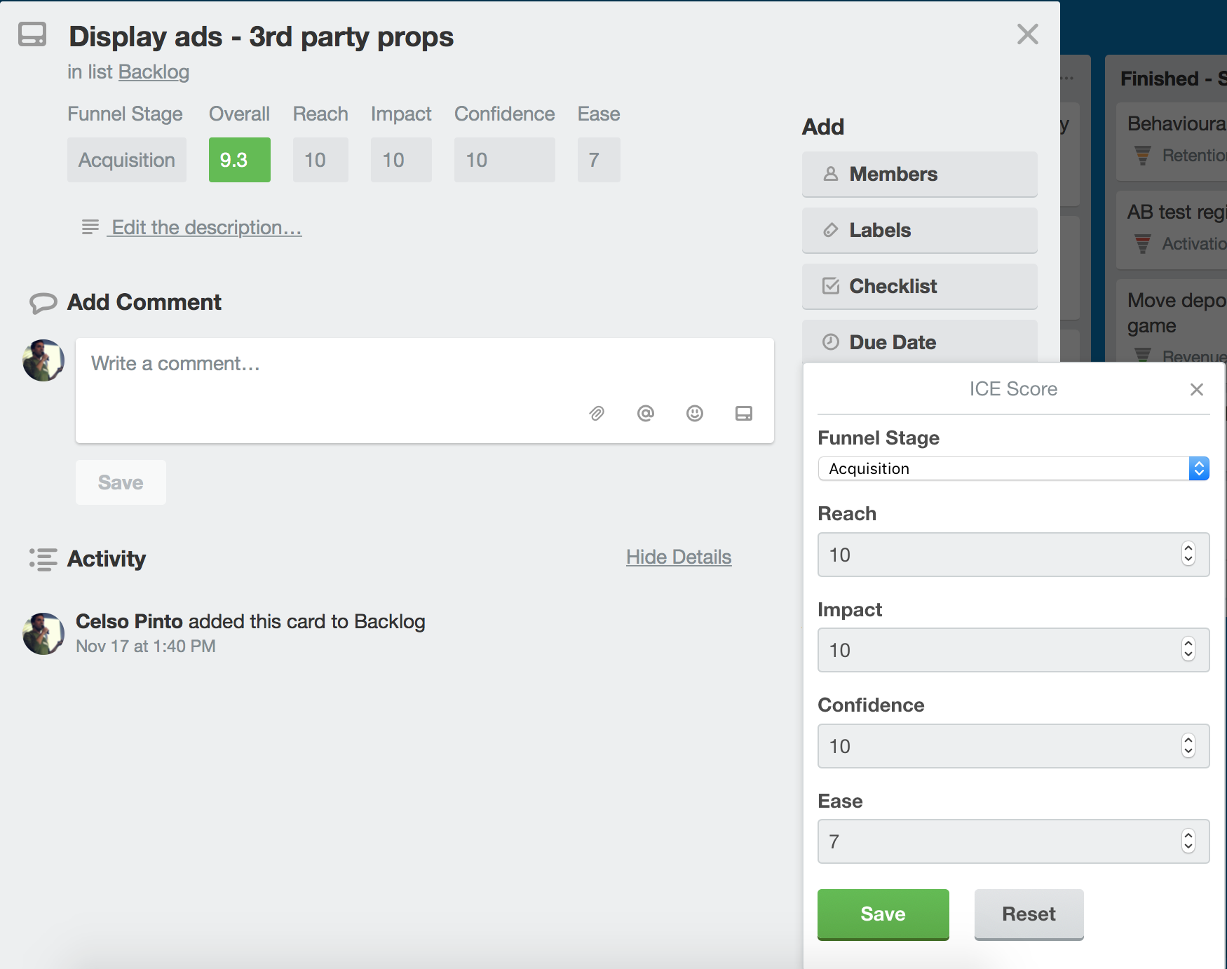Insert an emoji into the comment
This screenshot has width=1227, height=969.
coord(694,414)
